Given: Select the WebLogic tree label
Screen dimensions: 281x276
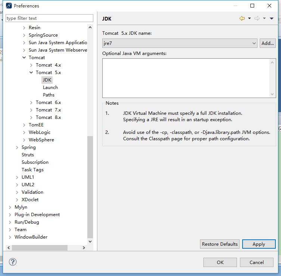Looking at the screenshot, I should click(x=40, y=132).
